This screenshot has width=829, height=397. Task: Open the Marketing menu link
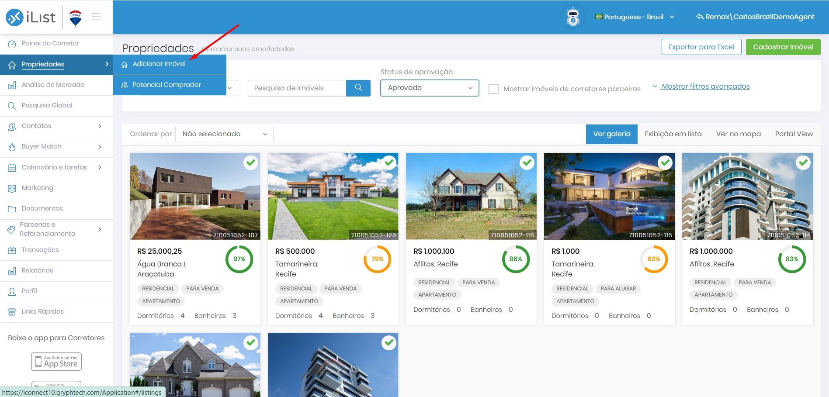click(x=37, y=188)
